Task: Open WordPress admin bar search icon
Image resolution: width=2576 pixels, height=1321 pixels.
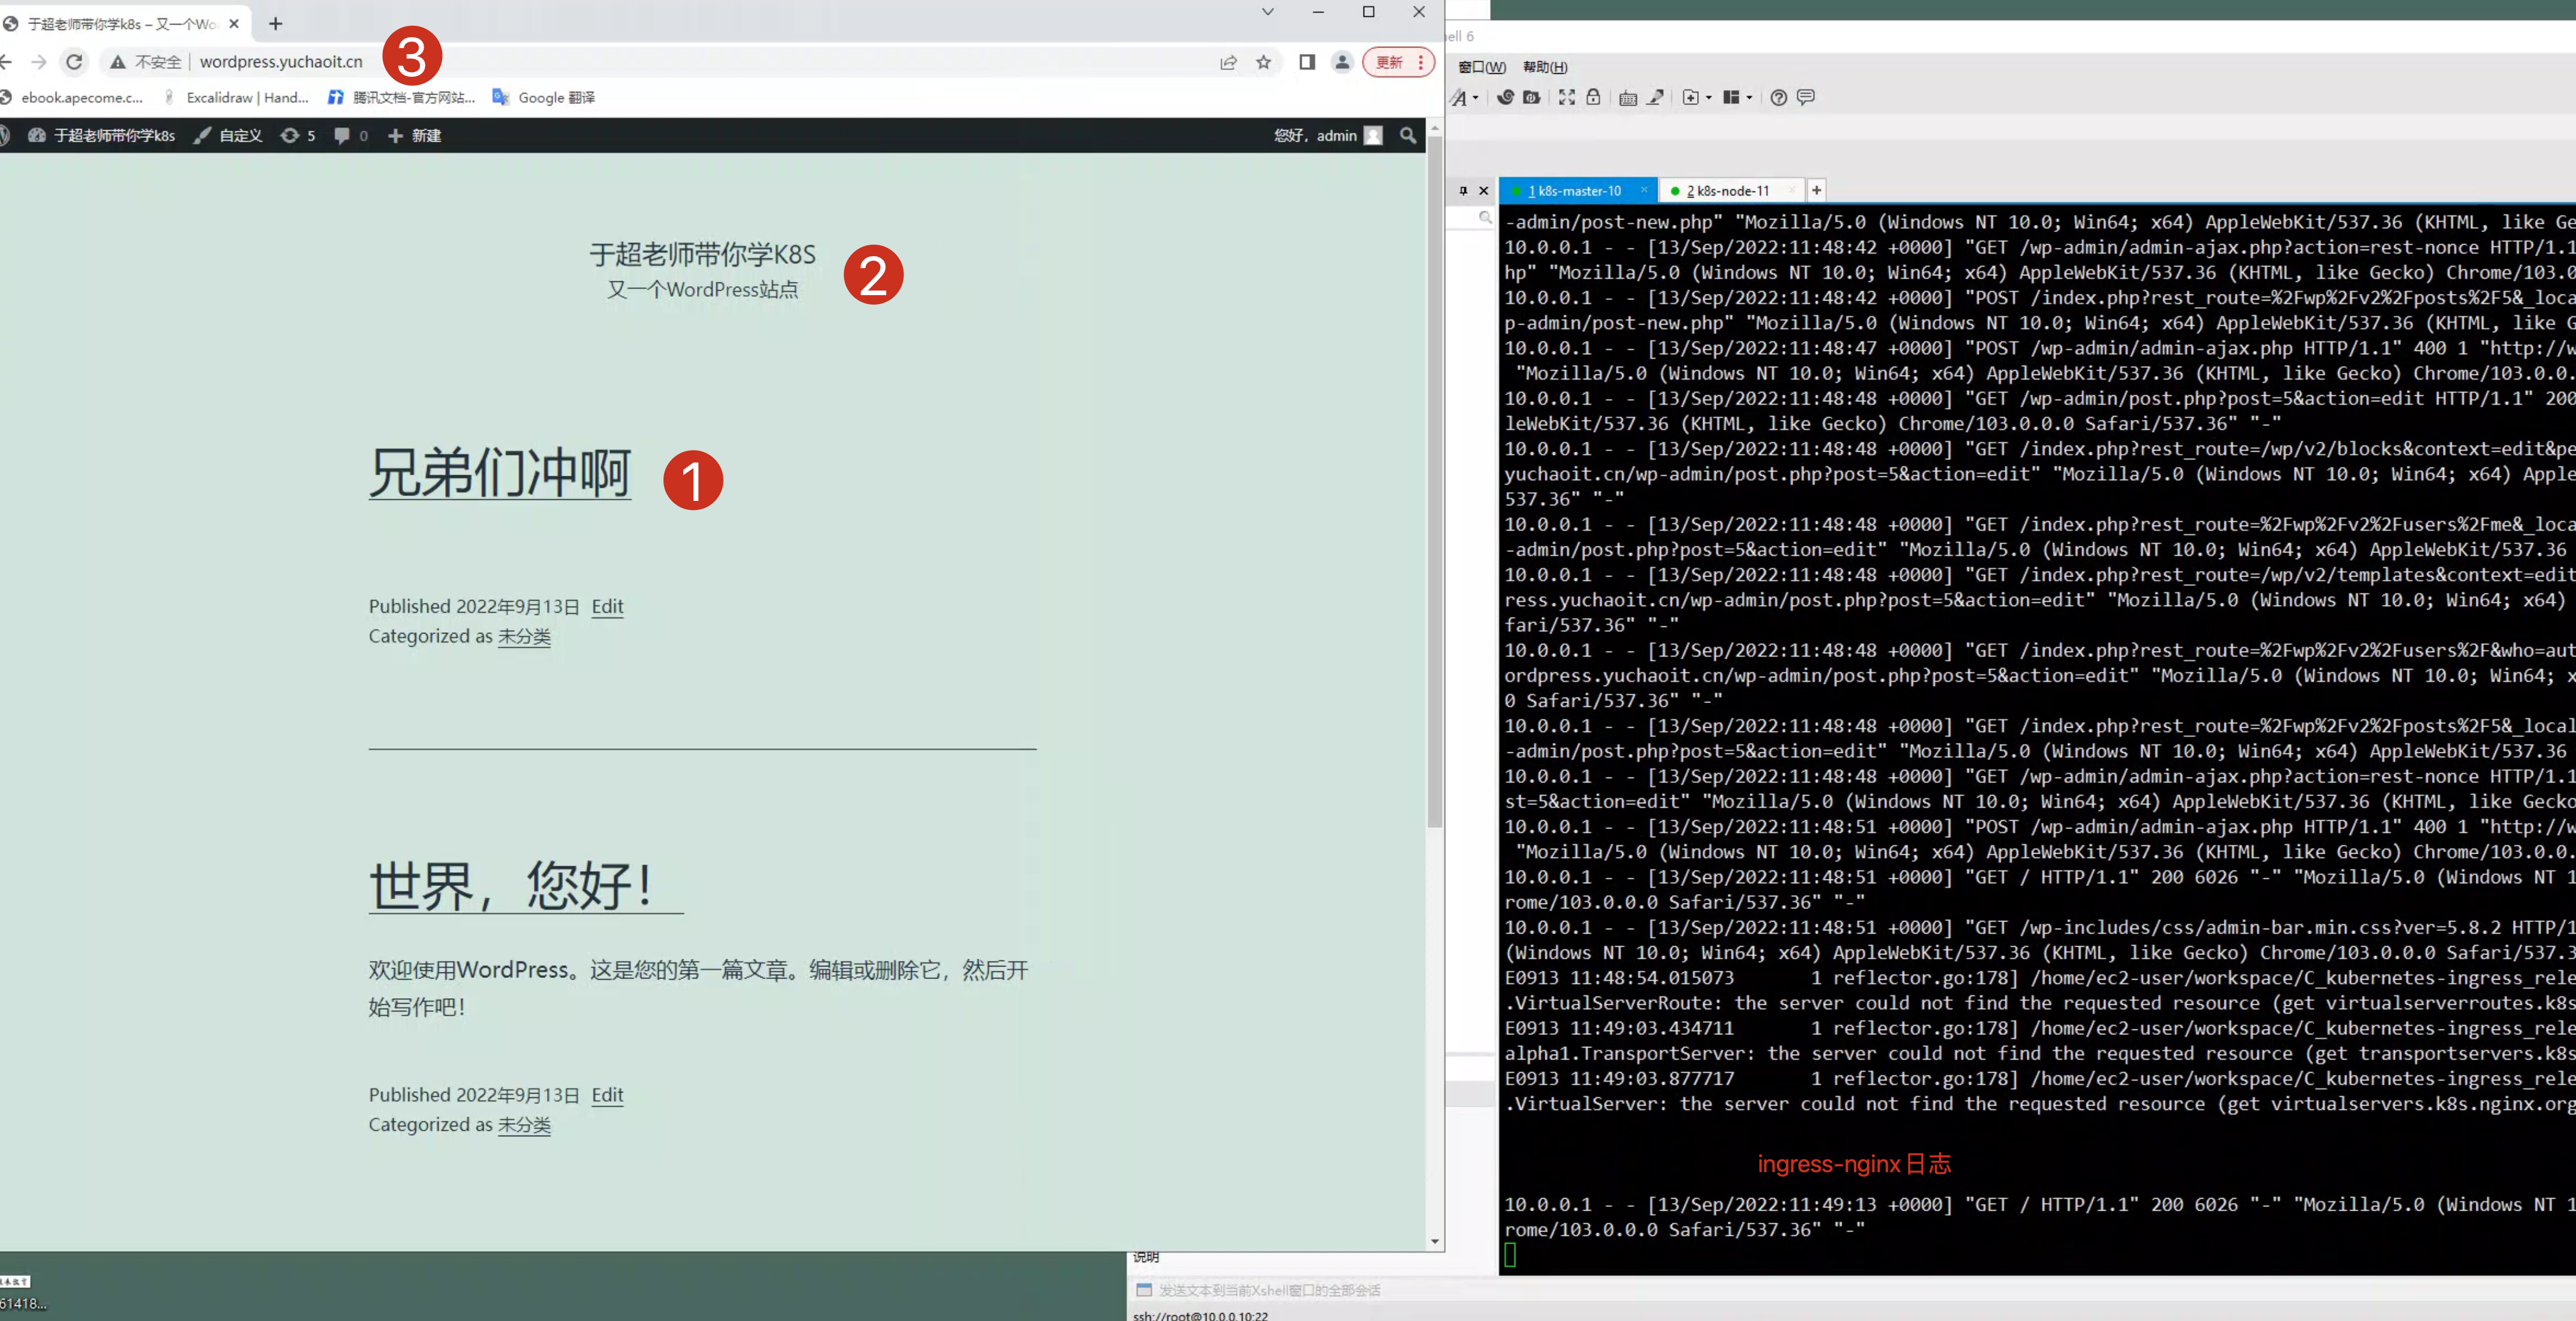Action: pyautogui.click(x=1408, y=135)
